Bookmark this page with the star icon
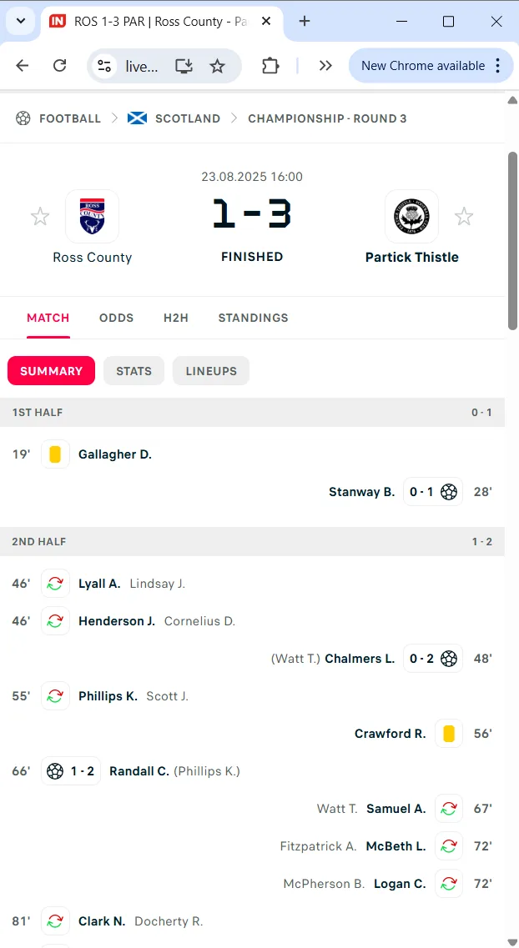This screenshot has width=519, height=948. tap(217, 66)
